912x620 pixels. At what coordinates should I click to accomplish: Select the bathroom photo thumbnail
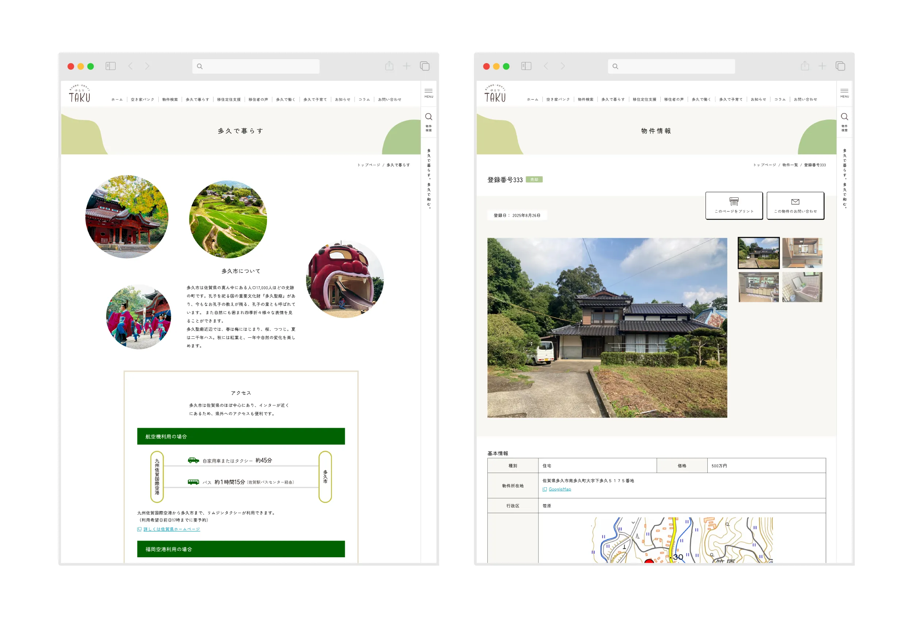point(802,287)
